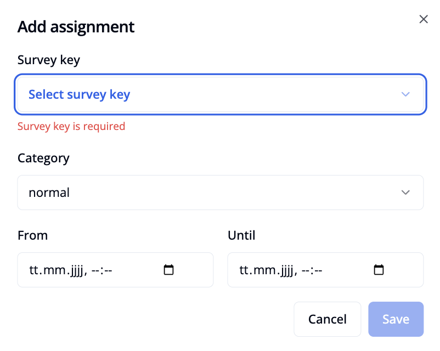Click the Survey key is required error message

(x=71, y=126)
